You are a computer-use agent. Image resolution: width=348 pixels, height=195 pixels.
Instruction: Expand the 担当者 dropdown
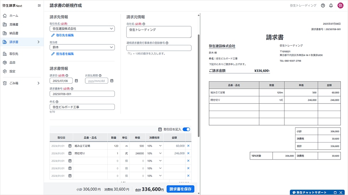tap(112, 47)
